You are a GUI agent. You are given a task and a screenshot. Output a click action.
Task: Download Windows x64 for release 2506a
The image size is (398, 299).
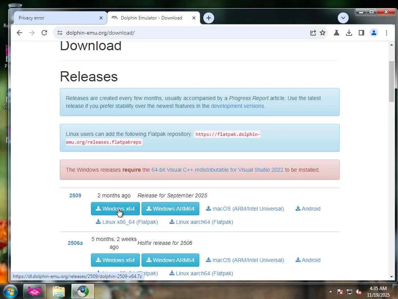pyautogui.click(x=115, y=260)
